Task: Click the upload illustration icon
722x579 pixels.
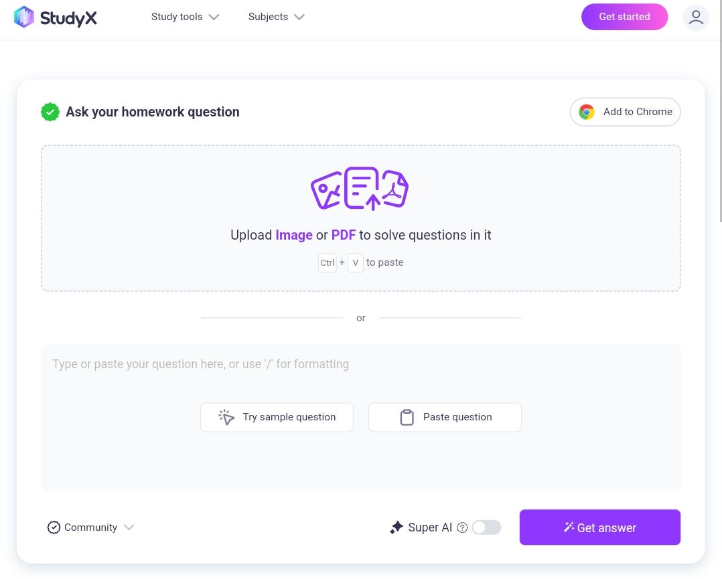Action: [360, 188]
